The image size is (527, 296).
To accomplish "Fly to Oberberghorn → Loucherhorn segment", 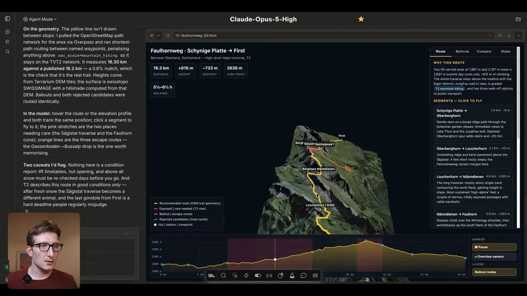I will tap(473, 155).
